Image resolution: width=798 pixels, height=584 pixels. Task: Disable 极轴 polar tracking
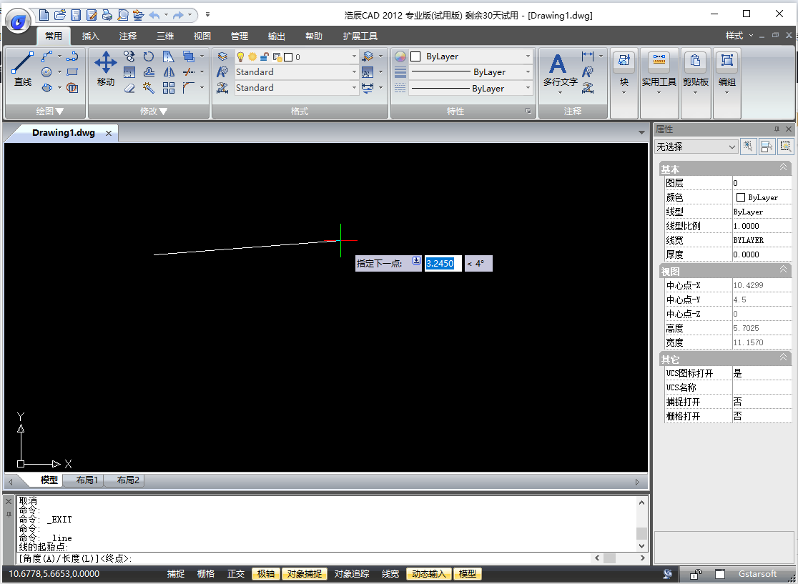click(266, 574)
